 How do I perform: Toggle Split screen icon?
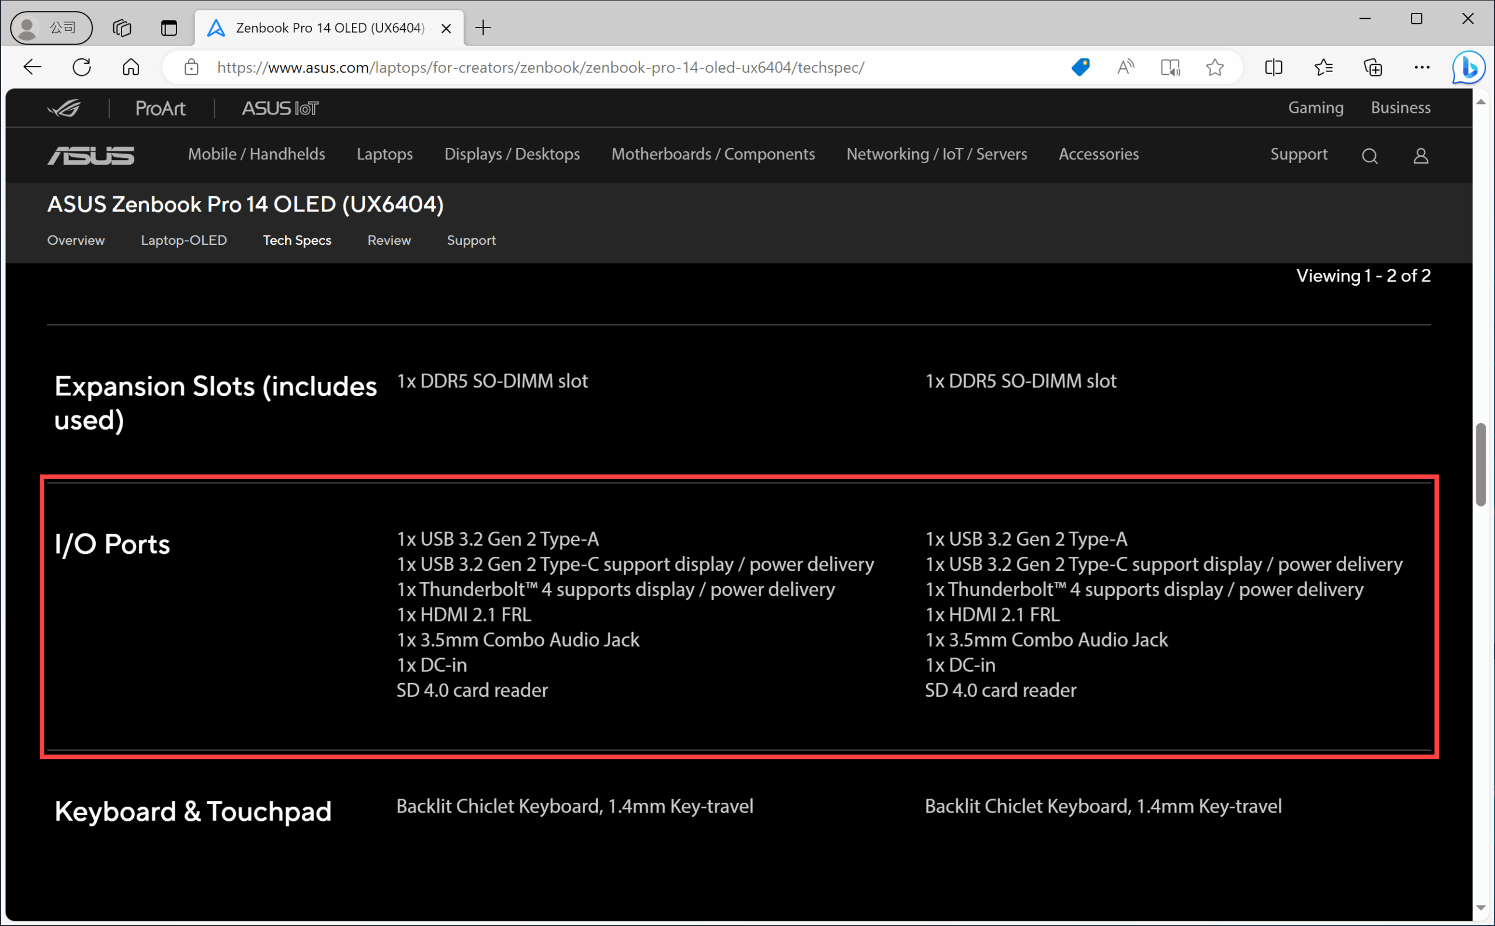[1274, 67]
